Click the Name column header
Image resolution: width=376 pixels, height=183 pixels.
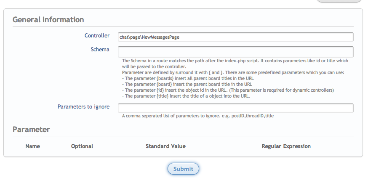pos(32,146)
